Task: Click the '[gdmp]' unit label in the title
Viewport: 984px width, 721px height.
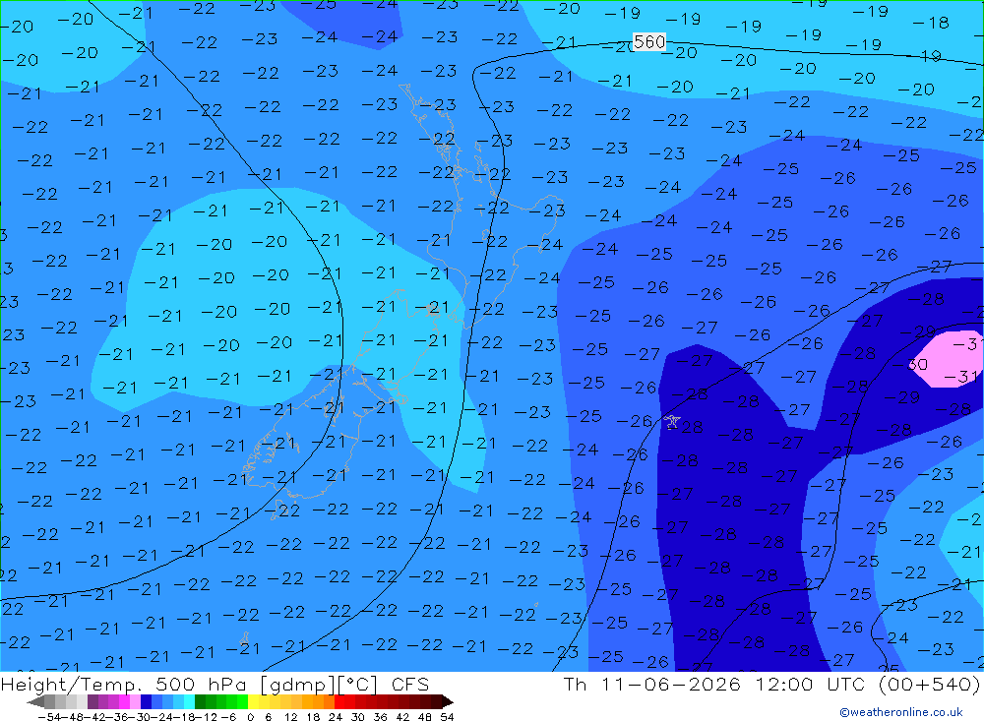Action: (299, 685)
